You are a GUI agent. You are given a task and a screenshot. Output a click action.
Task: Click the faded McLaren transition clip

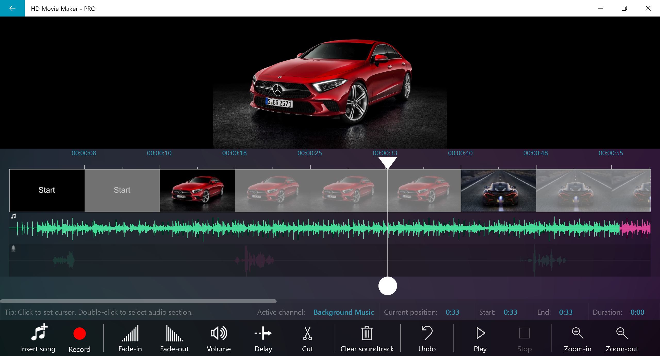tap(574, 190)
